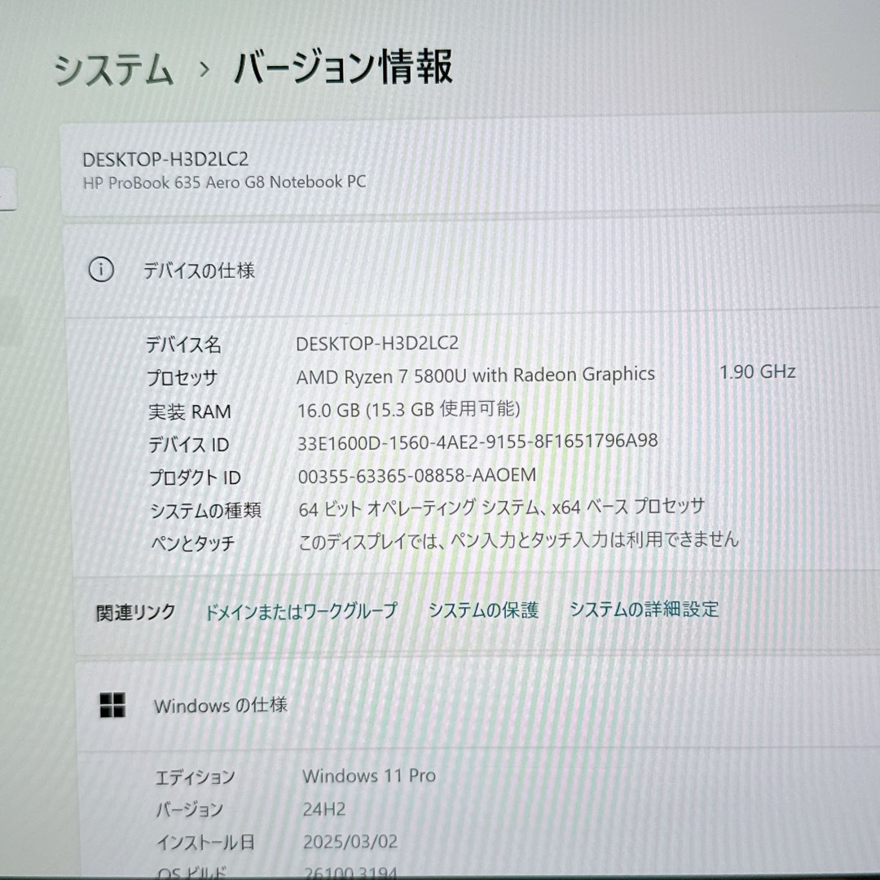Click the デバイス名 label
Screen dimensions: 880x880
coord(183,345)
